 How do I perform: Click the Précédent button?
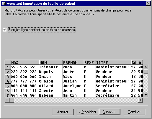click(87, 112)
